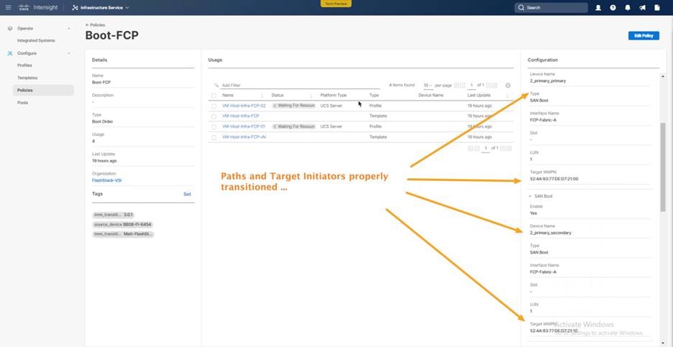Collapse the SAN Boot section
673x347 pixels.
tap(530, 196)
